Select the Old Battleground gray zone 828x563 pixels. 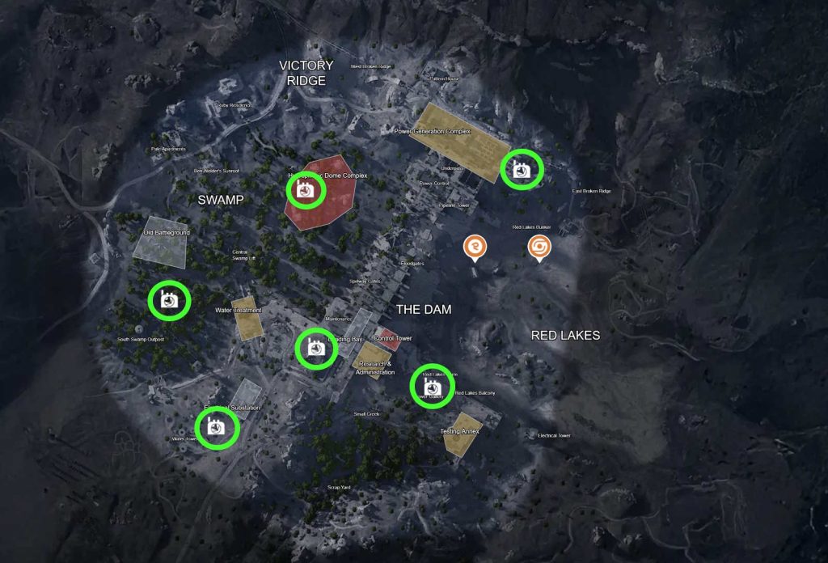[x=161, y=243]
